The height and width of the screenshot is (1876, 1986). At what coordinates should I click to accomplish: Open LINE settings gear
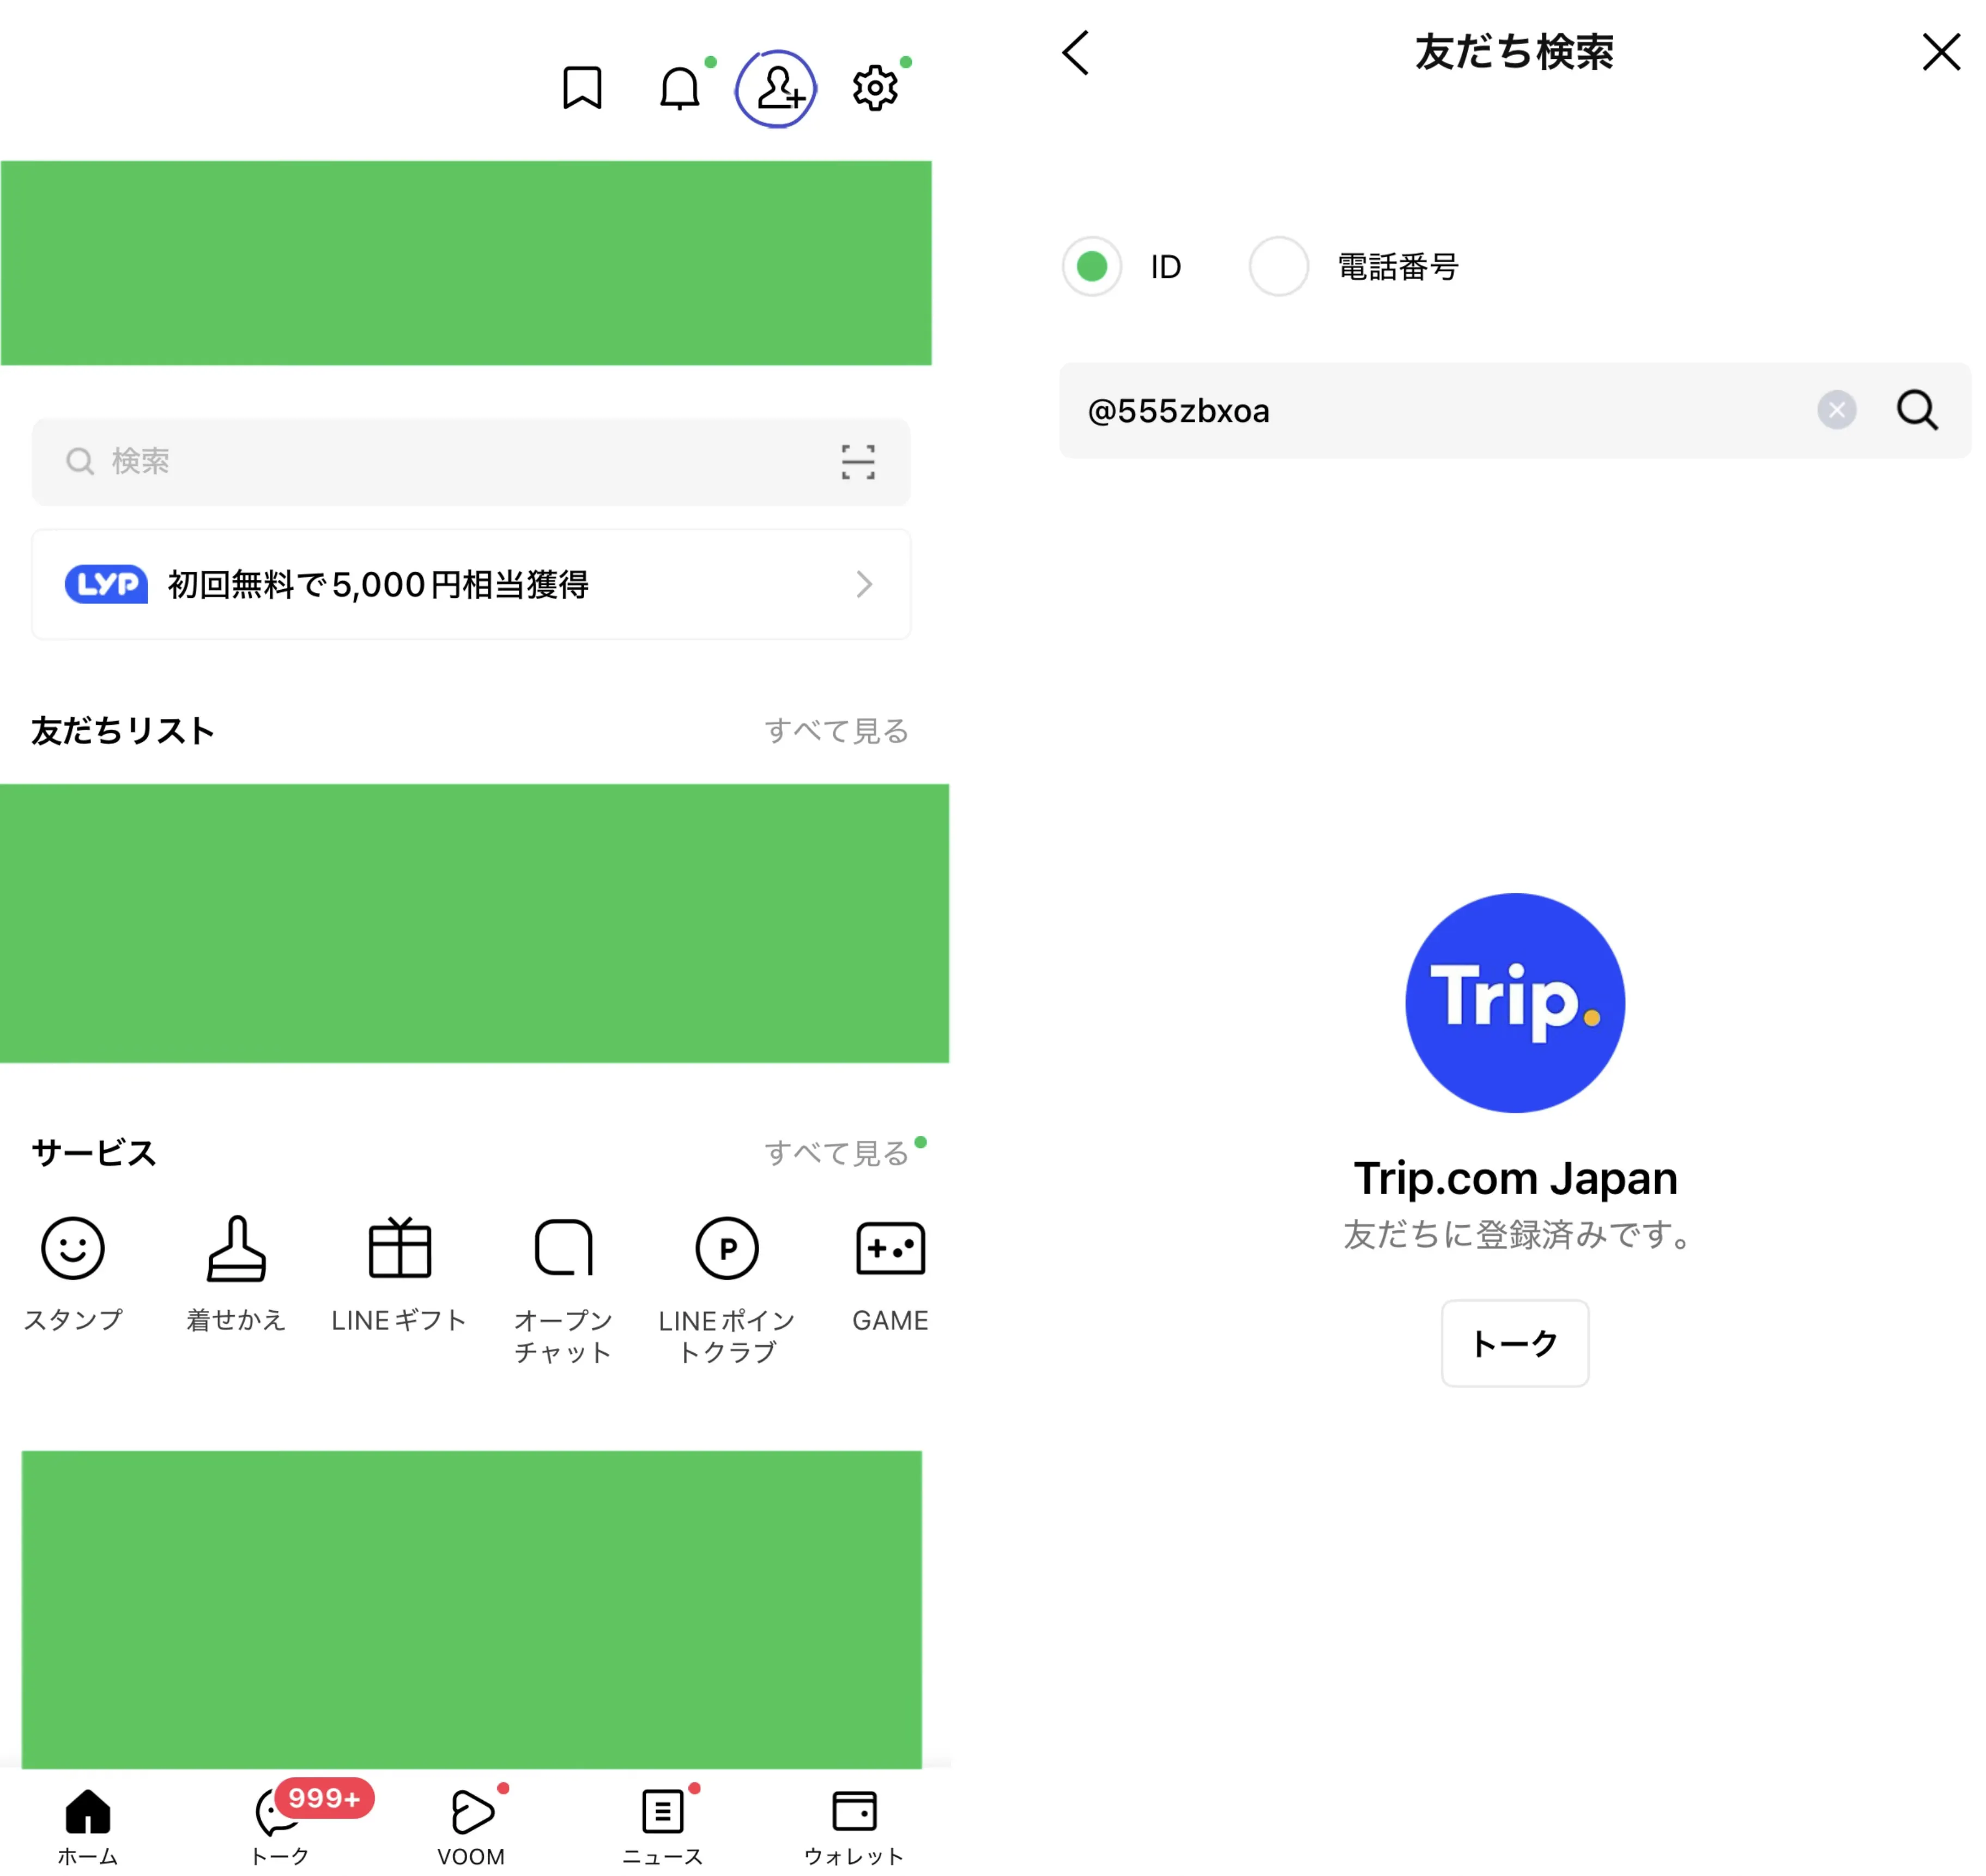pos(874,88)
